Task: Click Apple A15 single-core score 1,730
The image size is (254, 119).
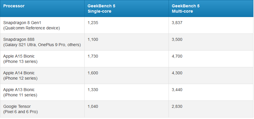Action: tap(93, 56)
